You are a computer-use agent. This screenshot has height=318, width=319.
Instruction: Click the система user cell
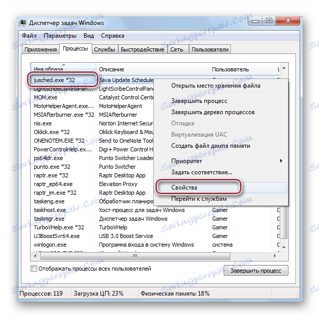[x=222, y=245]
